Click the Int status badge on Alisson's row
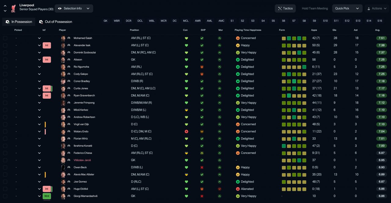391x203 pixels. (47, 60)
